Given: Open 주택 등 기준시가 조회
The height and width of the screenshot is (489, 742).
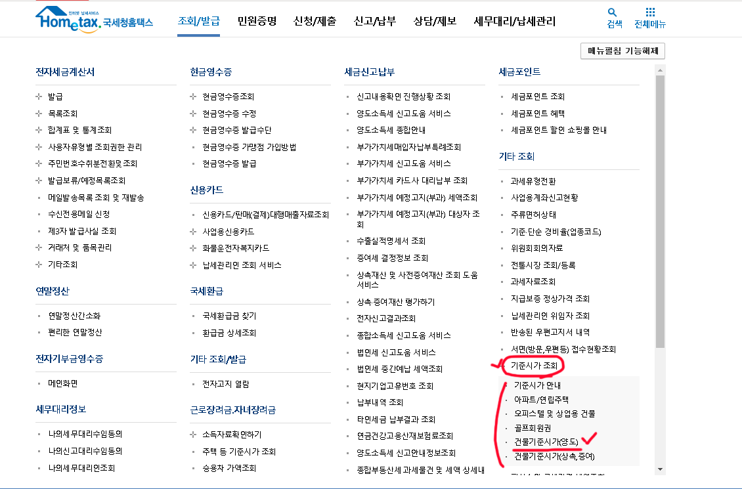Looking at the screenshot, I should [x=239, y=452].
